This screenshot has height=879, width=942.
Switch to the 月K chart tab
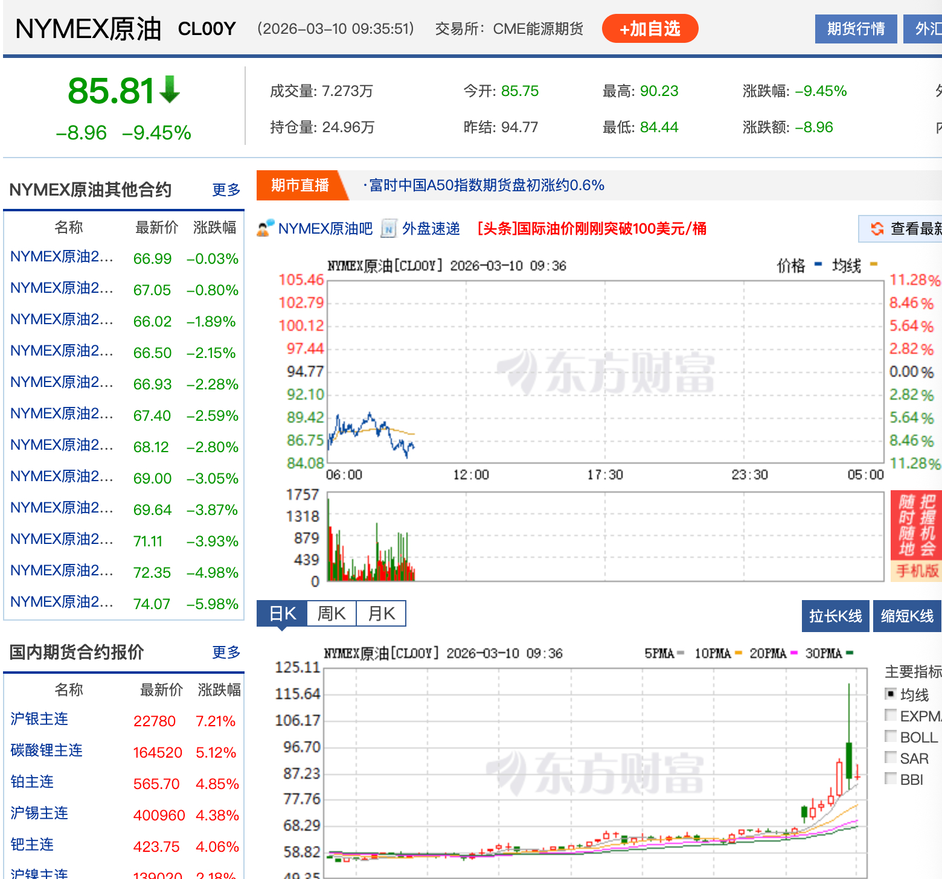(x=381, y=614)
